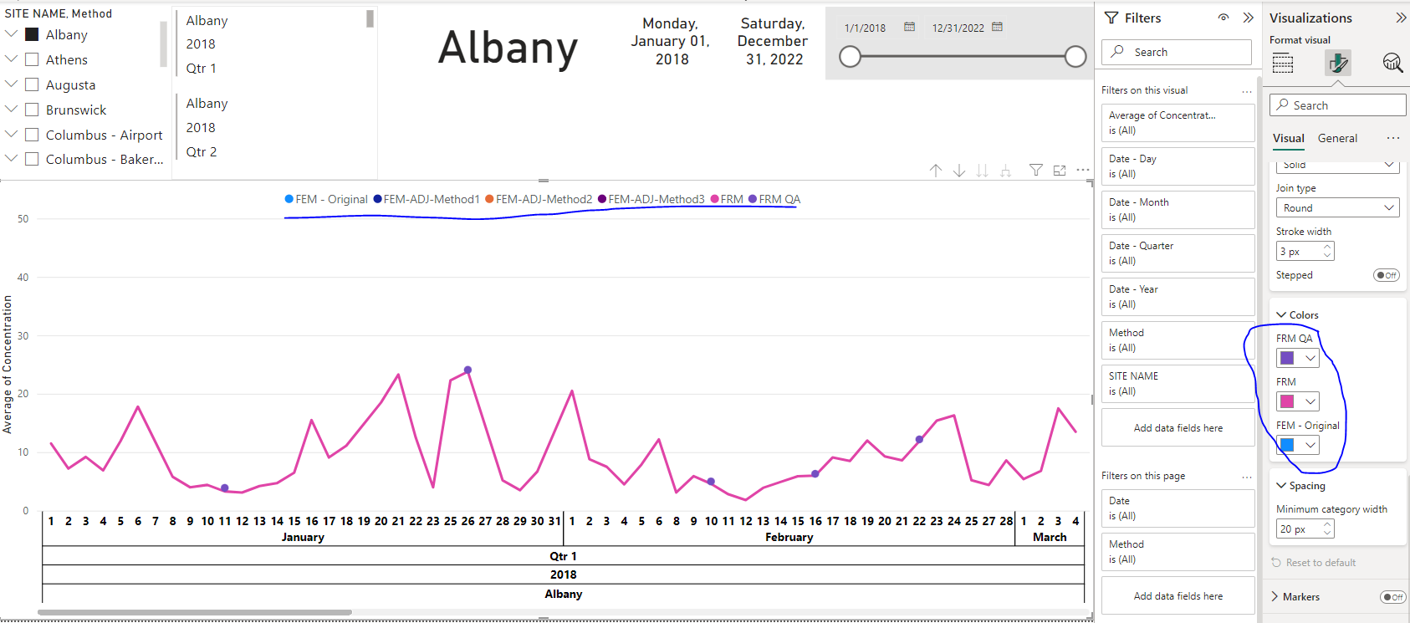The height and width of the screenshot is (623, 1410).
Task: Click the FRM legend entry
Action: (727, 200)
